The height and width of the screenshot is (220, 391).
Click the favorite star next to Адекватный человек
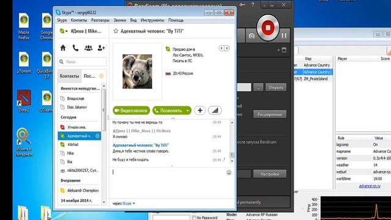[115, 31]
